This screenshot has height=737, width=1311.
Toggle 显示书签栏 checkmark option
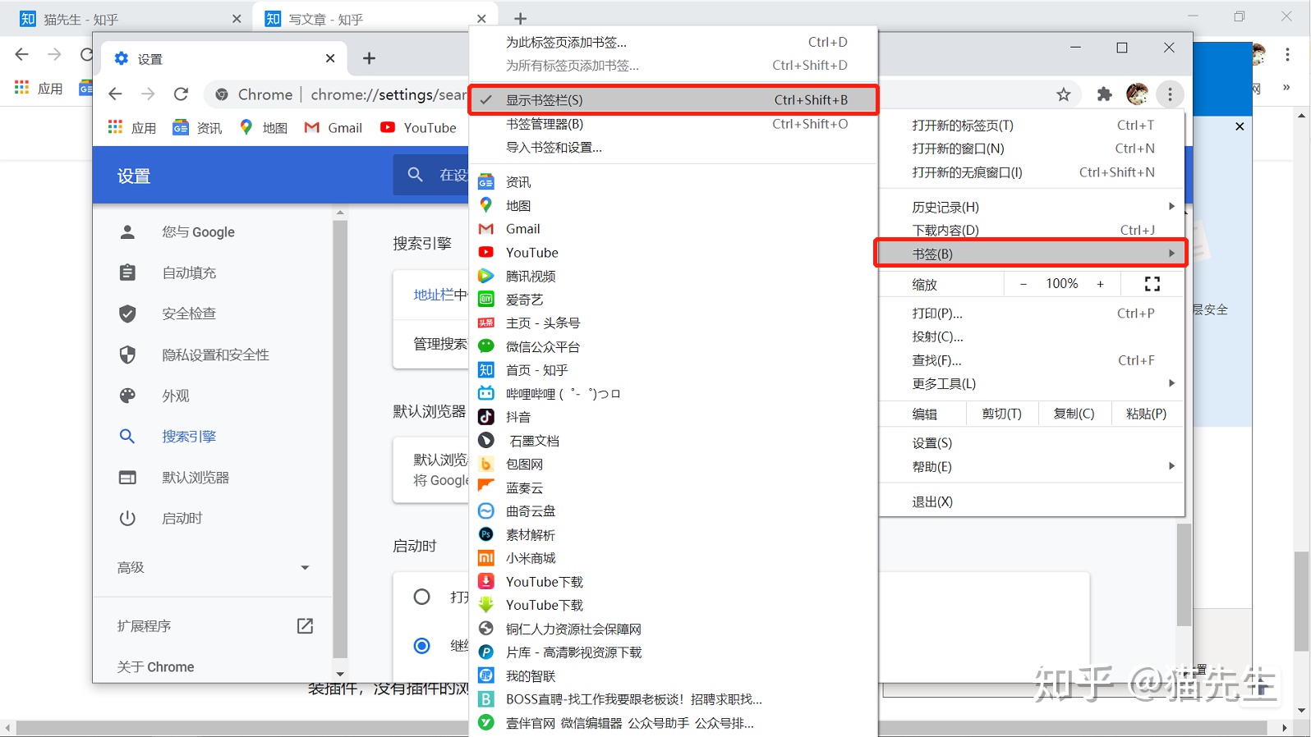coord(673,99)
